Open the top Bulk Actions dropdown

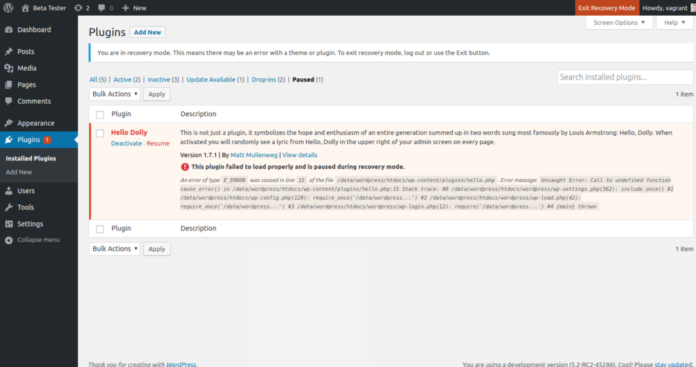pos(114,94)
